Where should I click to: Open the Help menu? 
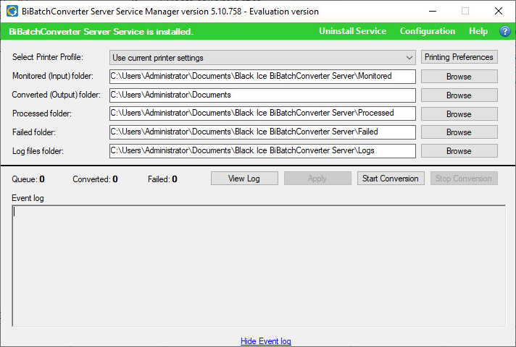(x=478, y=32)
